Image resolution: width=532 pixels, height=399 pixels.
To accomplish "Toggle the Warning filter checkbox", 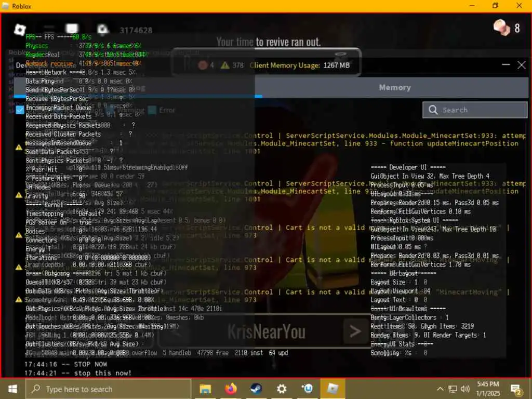I will click(x=110, y=110).
